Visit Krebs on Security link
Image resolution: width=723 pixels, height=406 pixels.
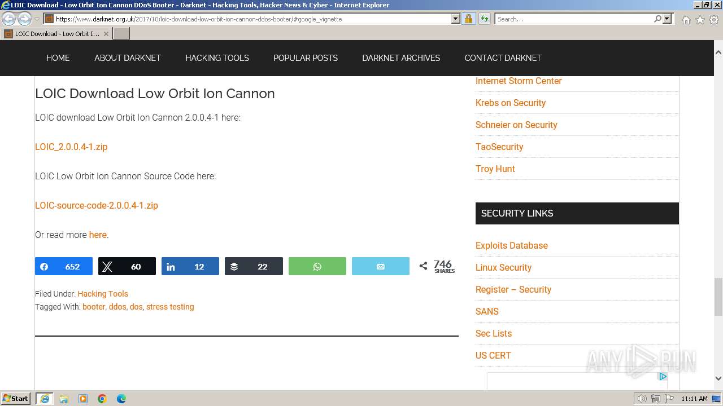coord(511,103)
